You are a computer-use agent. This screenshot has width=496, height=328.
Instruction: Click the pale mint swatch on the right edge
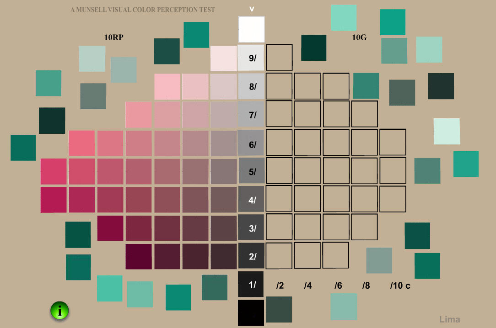[447, 131]
